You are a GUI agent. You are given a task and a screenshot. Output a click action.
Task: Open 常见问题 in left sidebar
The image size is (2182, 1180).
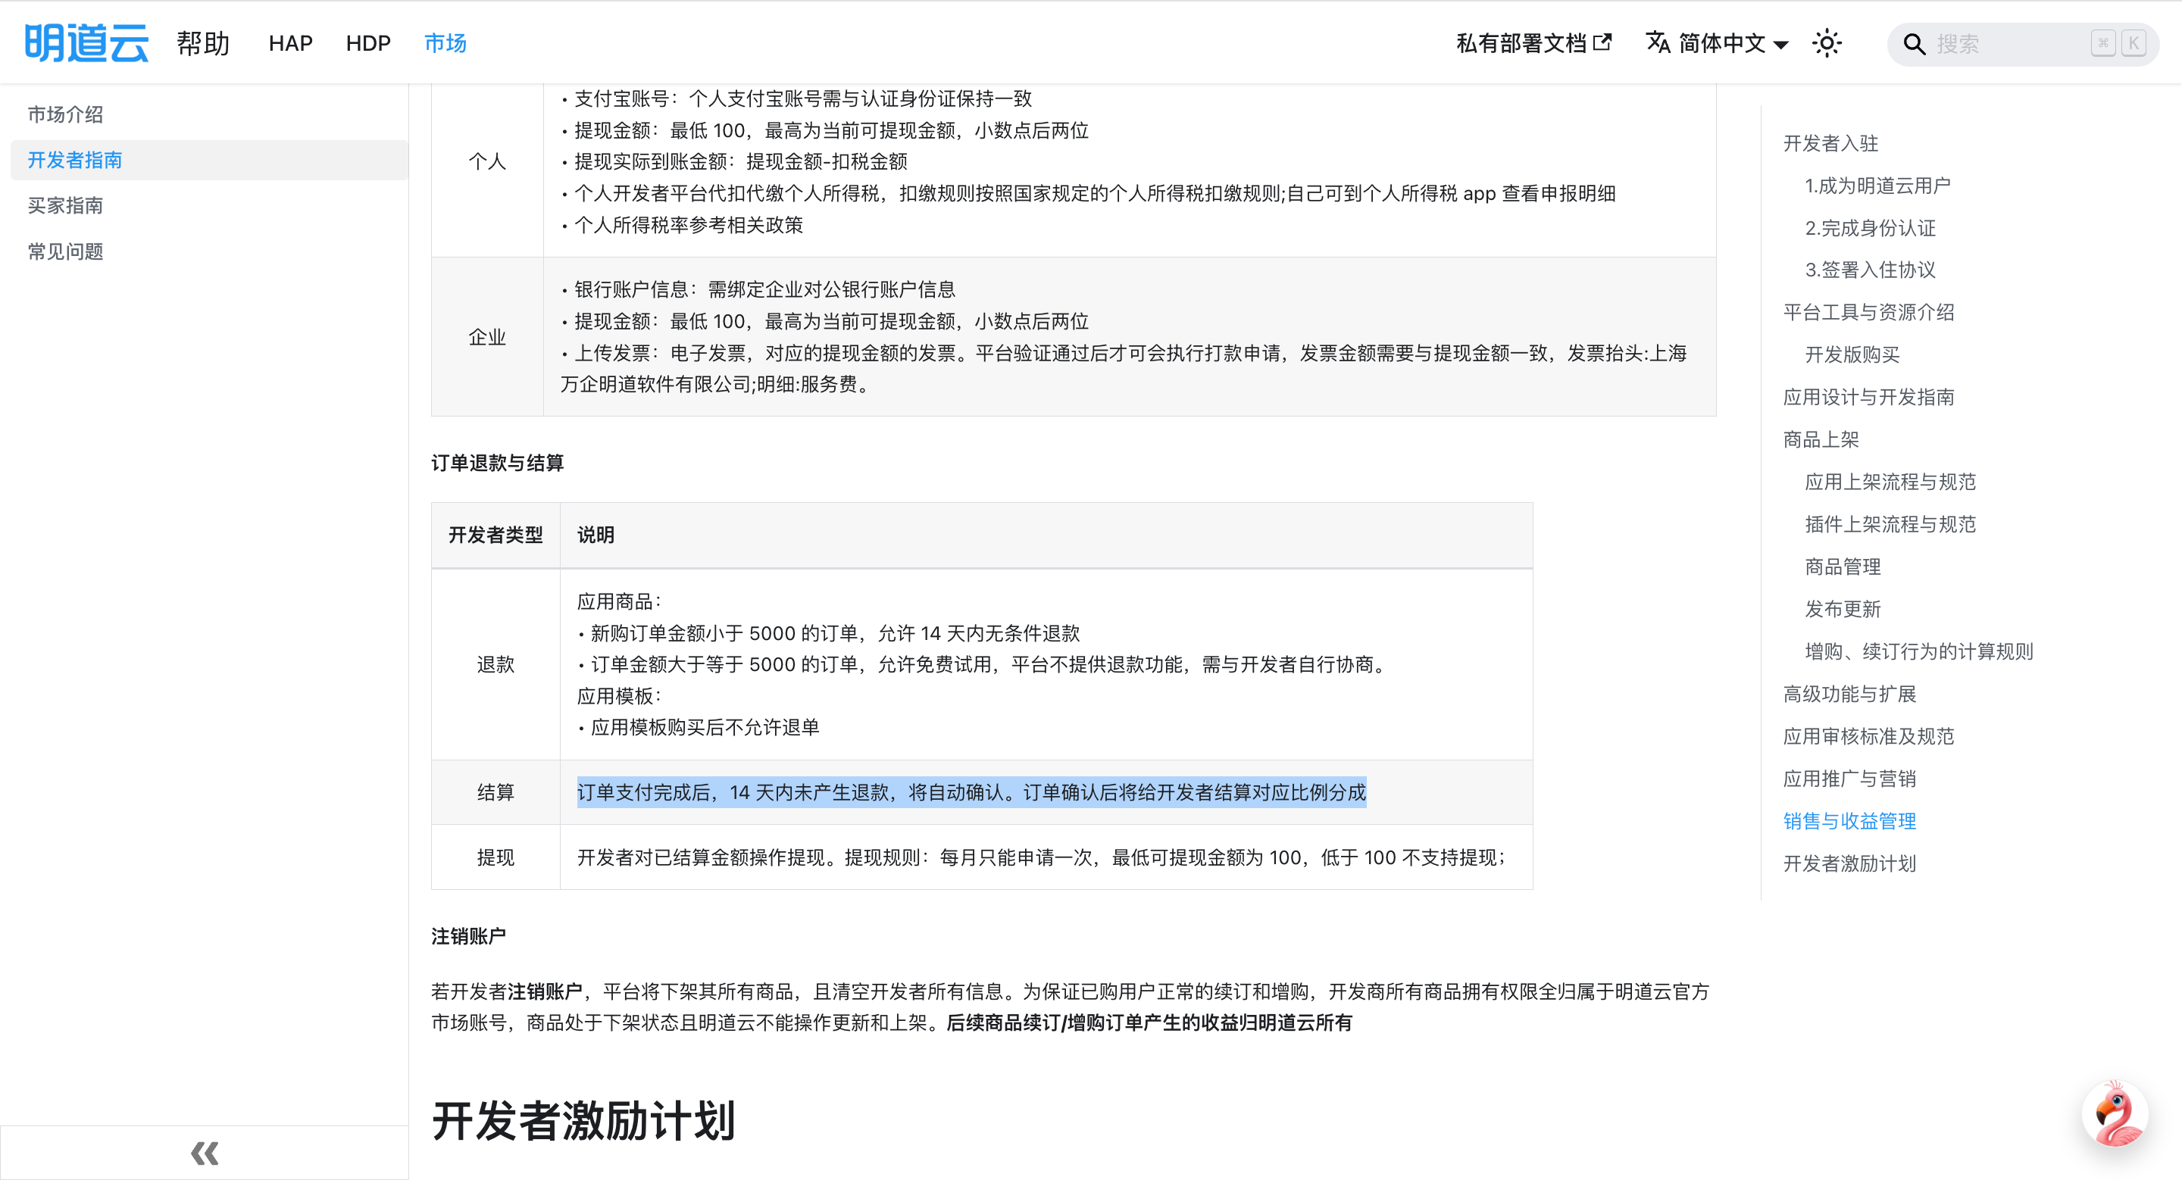pyautogui.click(x=65, y=251)
